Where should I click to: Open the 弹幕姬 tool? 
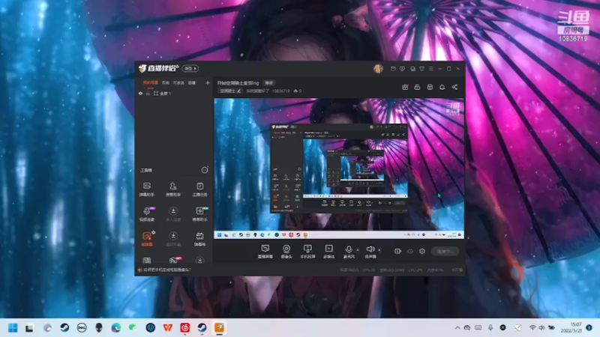(199, 239)
